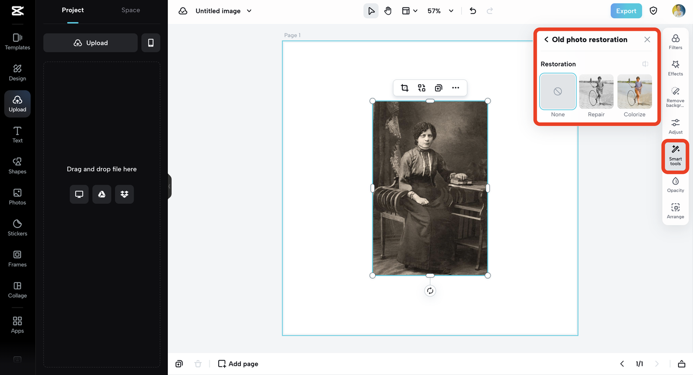Open the Collage sidebar panel

click(17, 290)
